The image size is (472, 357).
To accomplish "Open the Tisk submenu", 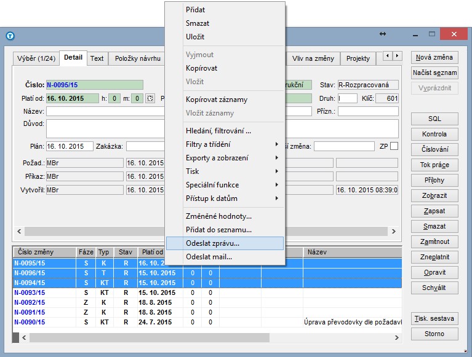I will [x=225, y=171].
